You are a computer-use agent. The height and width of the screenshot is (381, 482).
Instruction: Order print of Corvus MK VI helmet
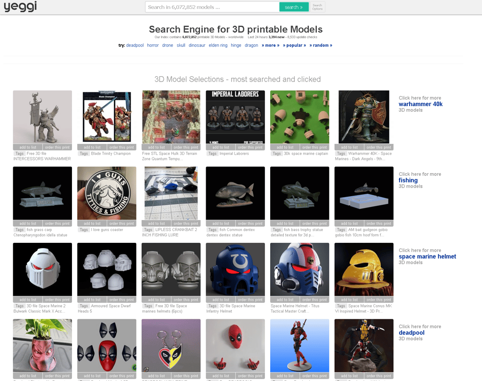click(379, 300)
